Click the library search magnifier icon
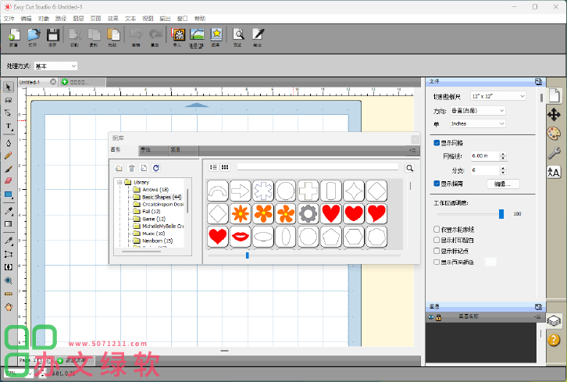 (x=409, y=168)
